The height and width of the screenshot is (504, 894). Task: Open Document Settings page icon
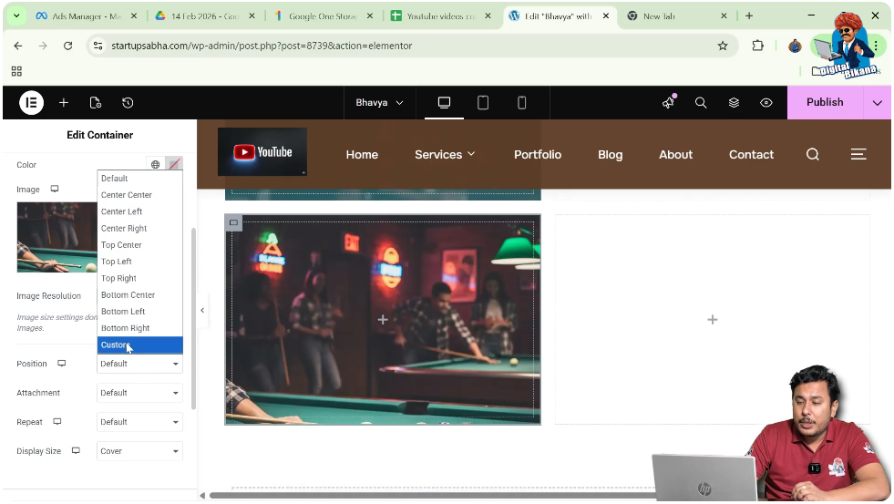[96, 103]
